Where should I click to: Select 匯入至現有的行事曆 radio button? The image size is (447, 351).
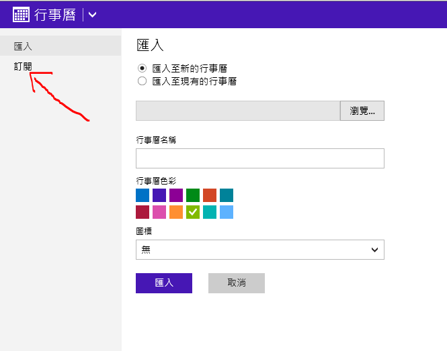point(142,81)
